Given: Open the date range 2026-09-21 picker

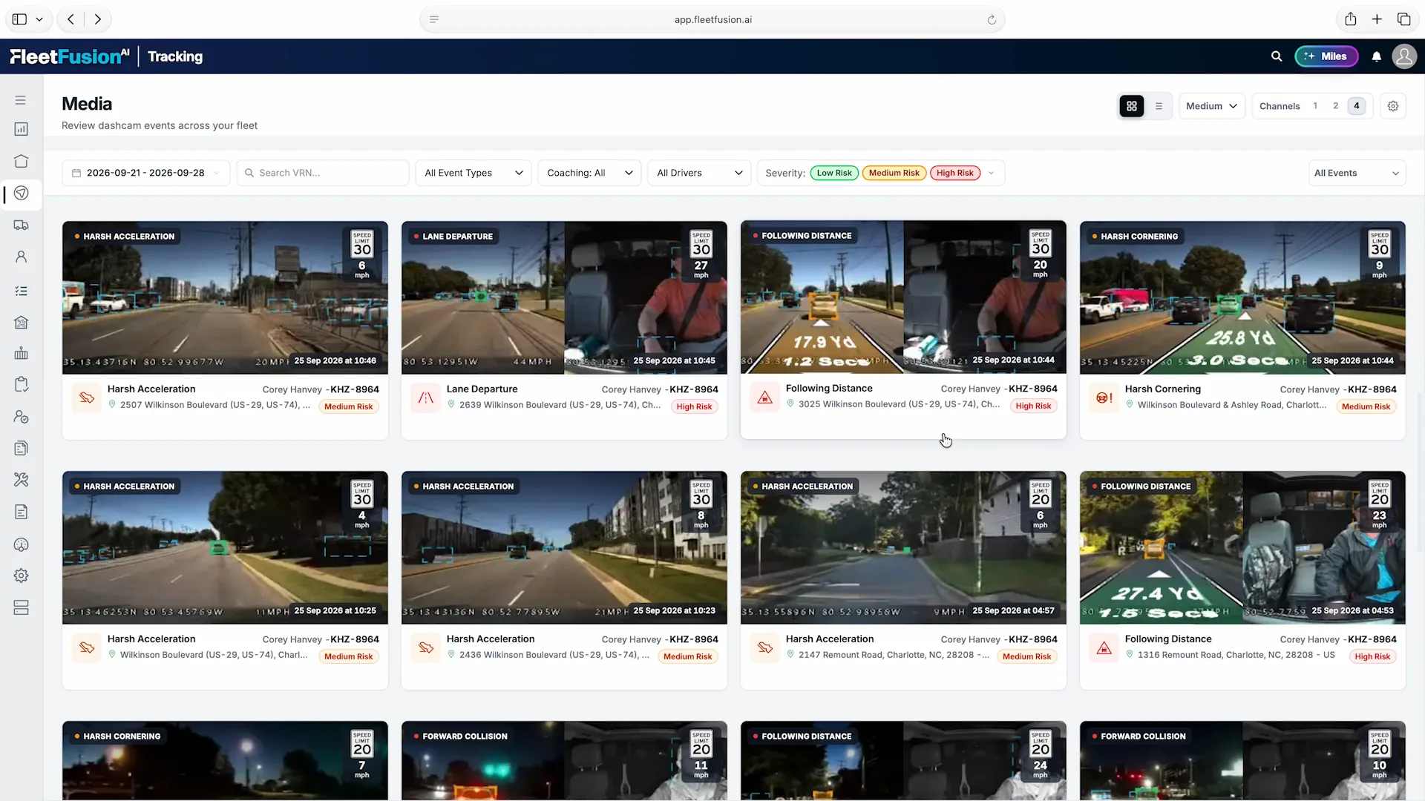Looking at the screenshot, I should coord(146,173).
